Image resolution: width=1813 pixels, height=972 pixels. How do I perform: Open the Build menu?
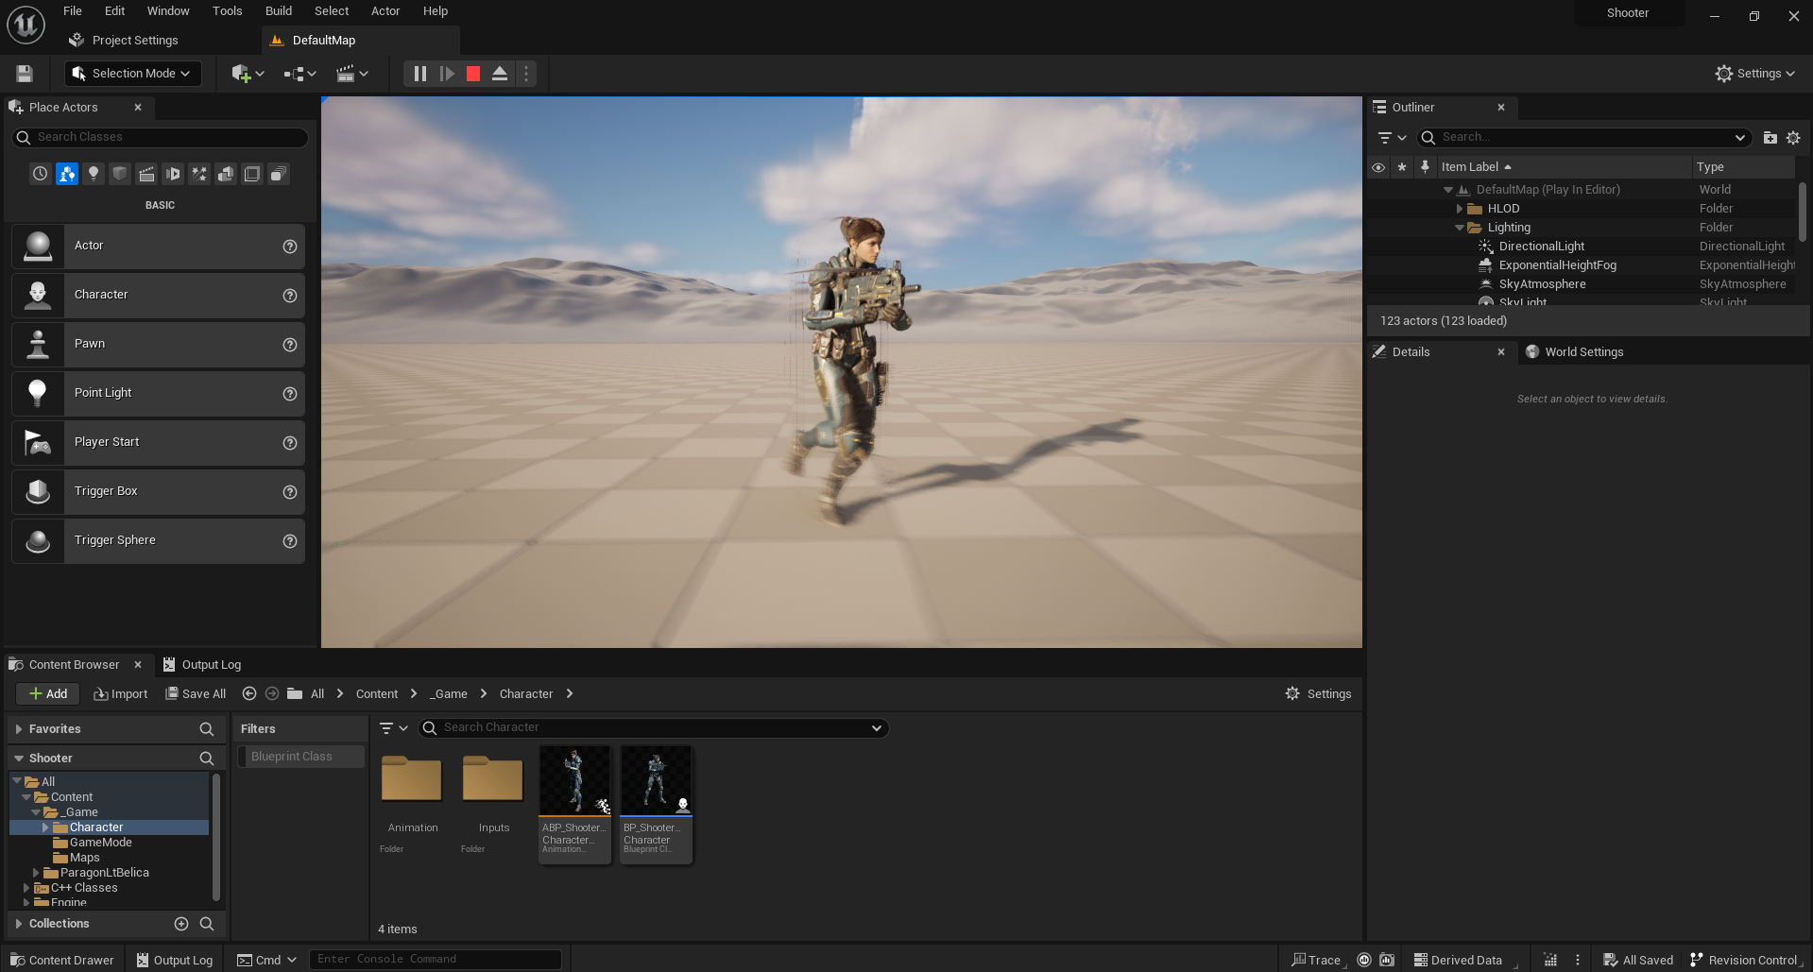click(279, 11)
